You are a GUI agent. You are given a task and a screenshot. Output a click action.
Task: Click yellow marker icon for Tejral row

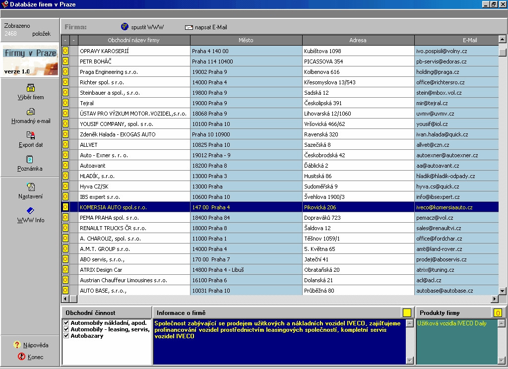tap(65, 103)
